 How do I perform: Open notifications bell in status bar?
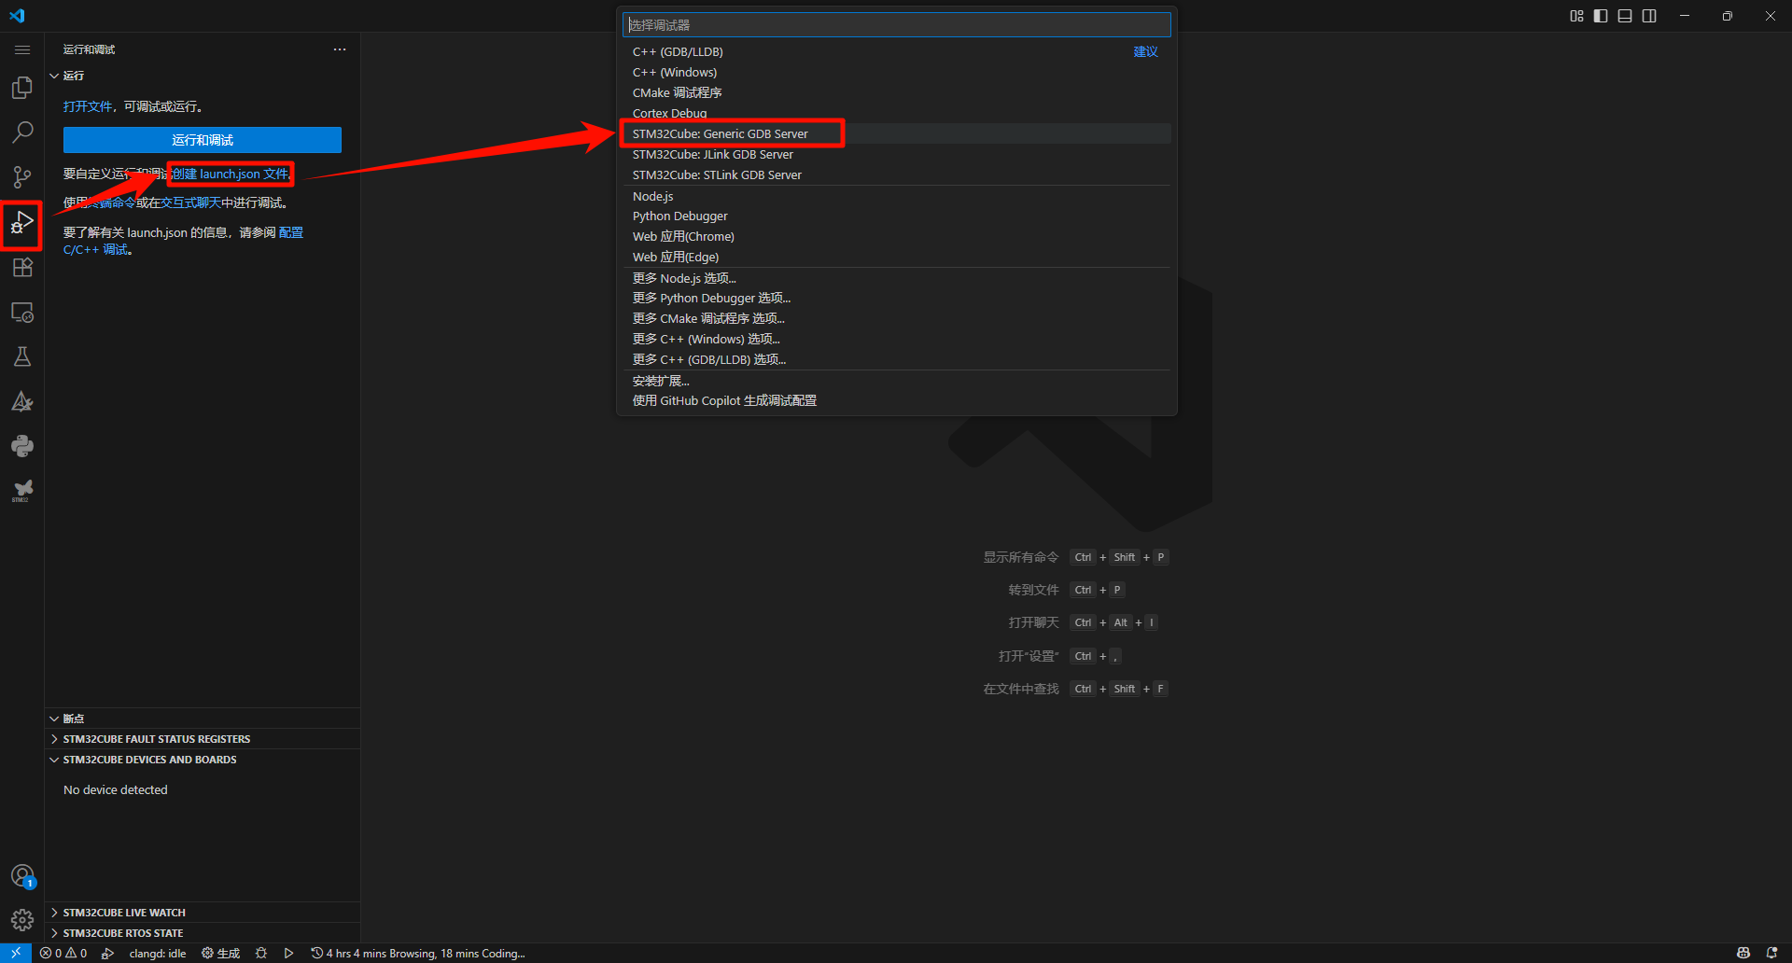(1771, 953)
